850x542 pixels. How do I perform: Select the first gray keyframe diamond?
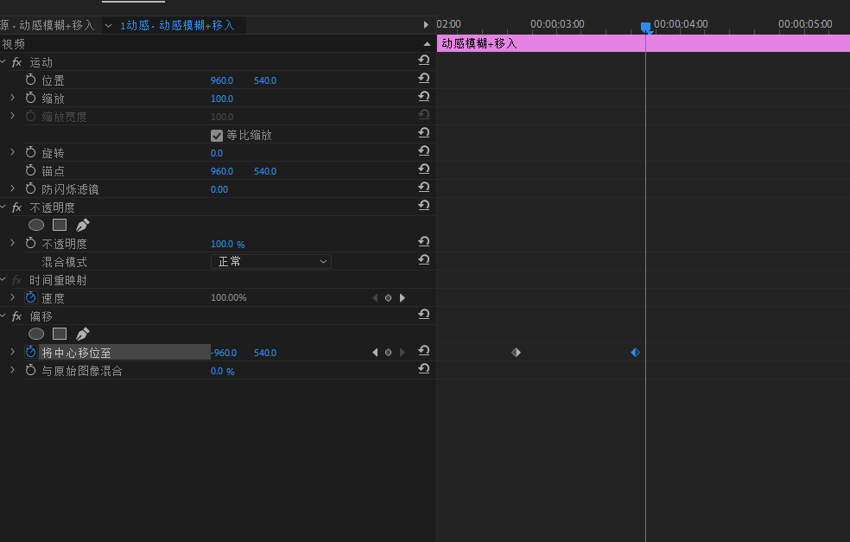pos(516,353)
